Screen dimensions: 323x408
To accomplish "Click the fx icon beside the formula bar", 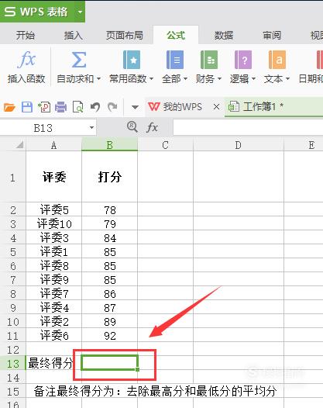I will [x=152, y=127].
